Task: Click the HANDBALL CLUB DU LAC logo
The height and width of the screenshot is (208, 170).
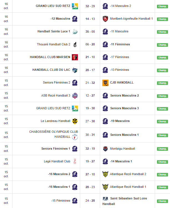Action: pos(75,70)
